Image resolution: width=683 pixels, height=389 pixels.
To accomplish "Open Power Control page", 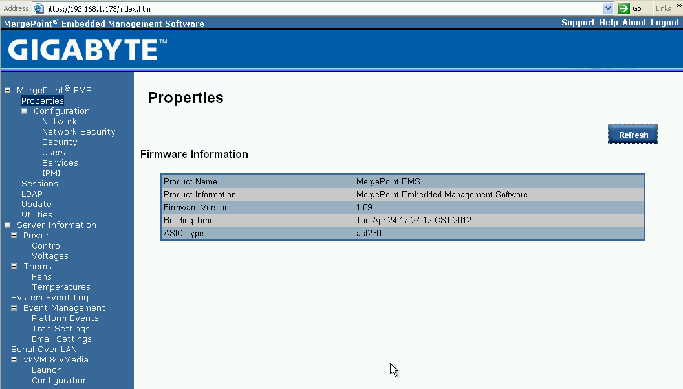I will point(47,246).
